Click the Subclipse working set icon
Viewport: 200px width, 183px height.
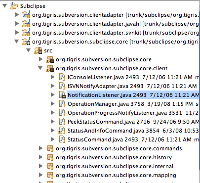(14, 6)
